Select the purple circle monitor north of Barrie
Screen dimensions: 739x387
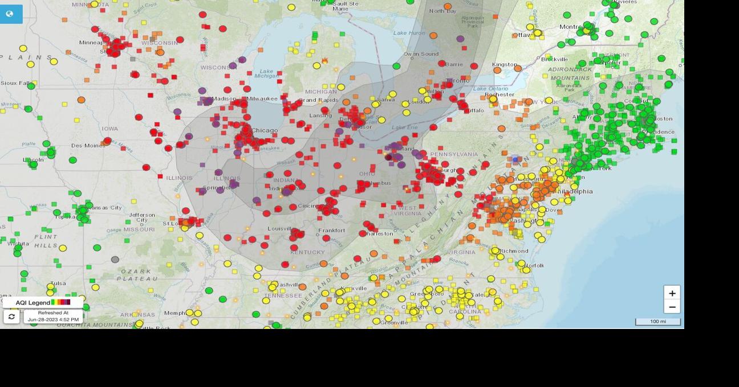(x=460, y=39)
